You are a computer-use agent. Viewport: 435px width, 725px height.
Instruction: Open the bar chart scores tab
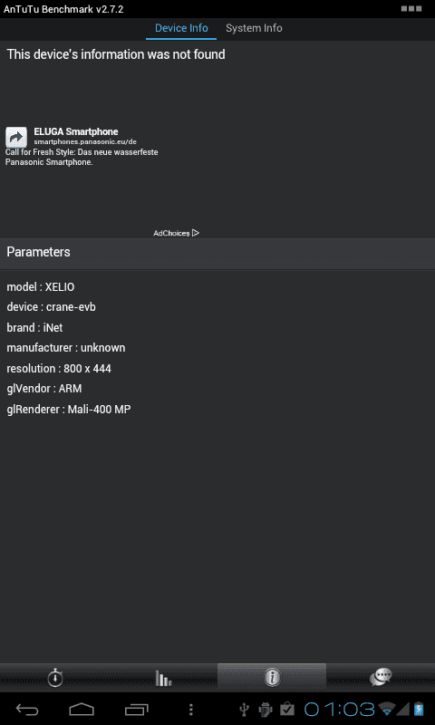tap(164, 678)
